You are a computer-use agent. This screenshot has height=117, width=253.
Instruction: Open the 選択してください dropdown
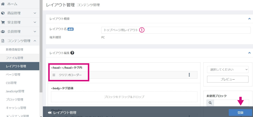tap(228, 69)
